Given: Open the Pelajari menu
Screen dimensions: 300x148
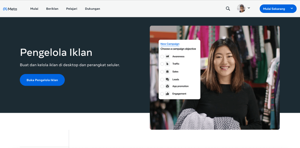Looking at the screenshot, I should point(72,9).
